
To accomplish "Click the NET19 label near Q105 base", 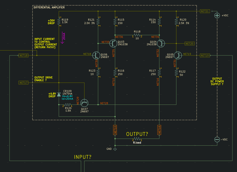I will tap(187, 54).
